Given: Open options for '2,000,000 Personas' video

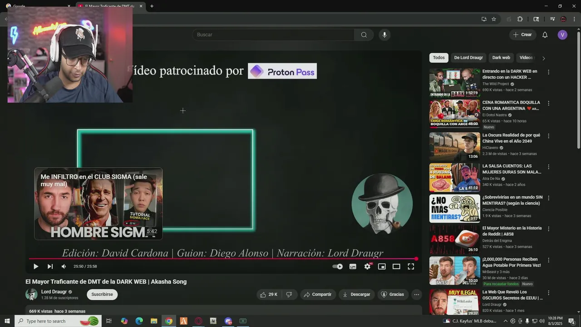Looking at the screenshot, I should coord(548,260).
